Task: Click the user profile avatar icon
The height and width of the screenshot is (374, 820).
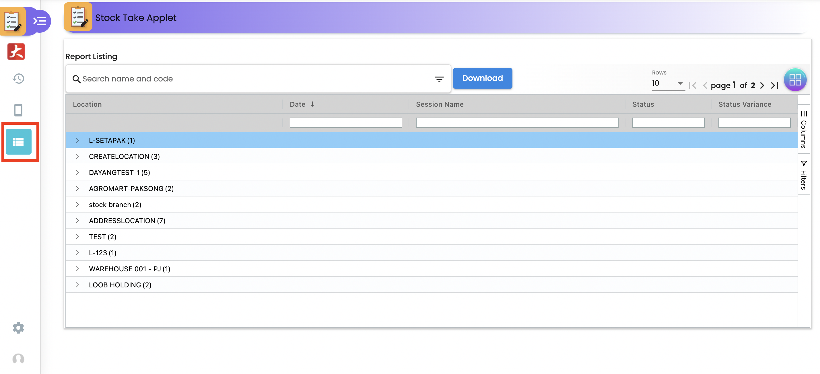Action: [18, 359]
